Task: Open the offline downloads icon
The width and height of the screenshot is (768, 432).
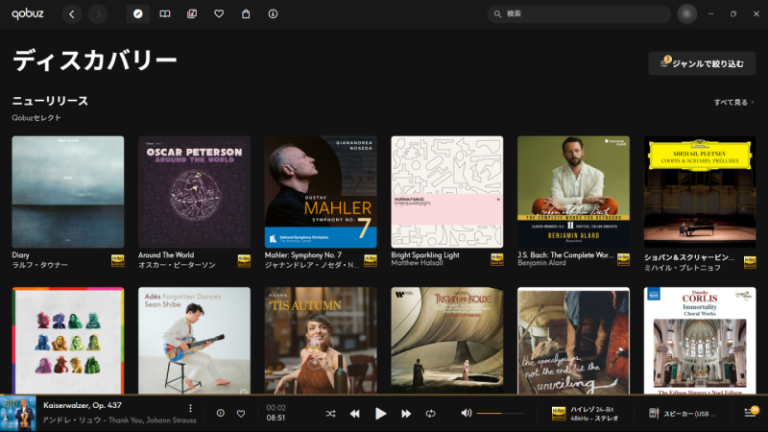Action: coord(273,14)
